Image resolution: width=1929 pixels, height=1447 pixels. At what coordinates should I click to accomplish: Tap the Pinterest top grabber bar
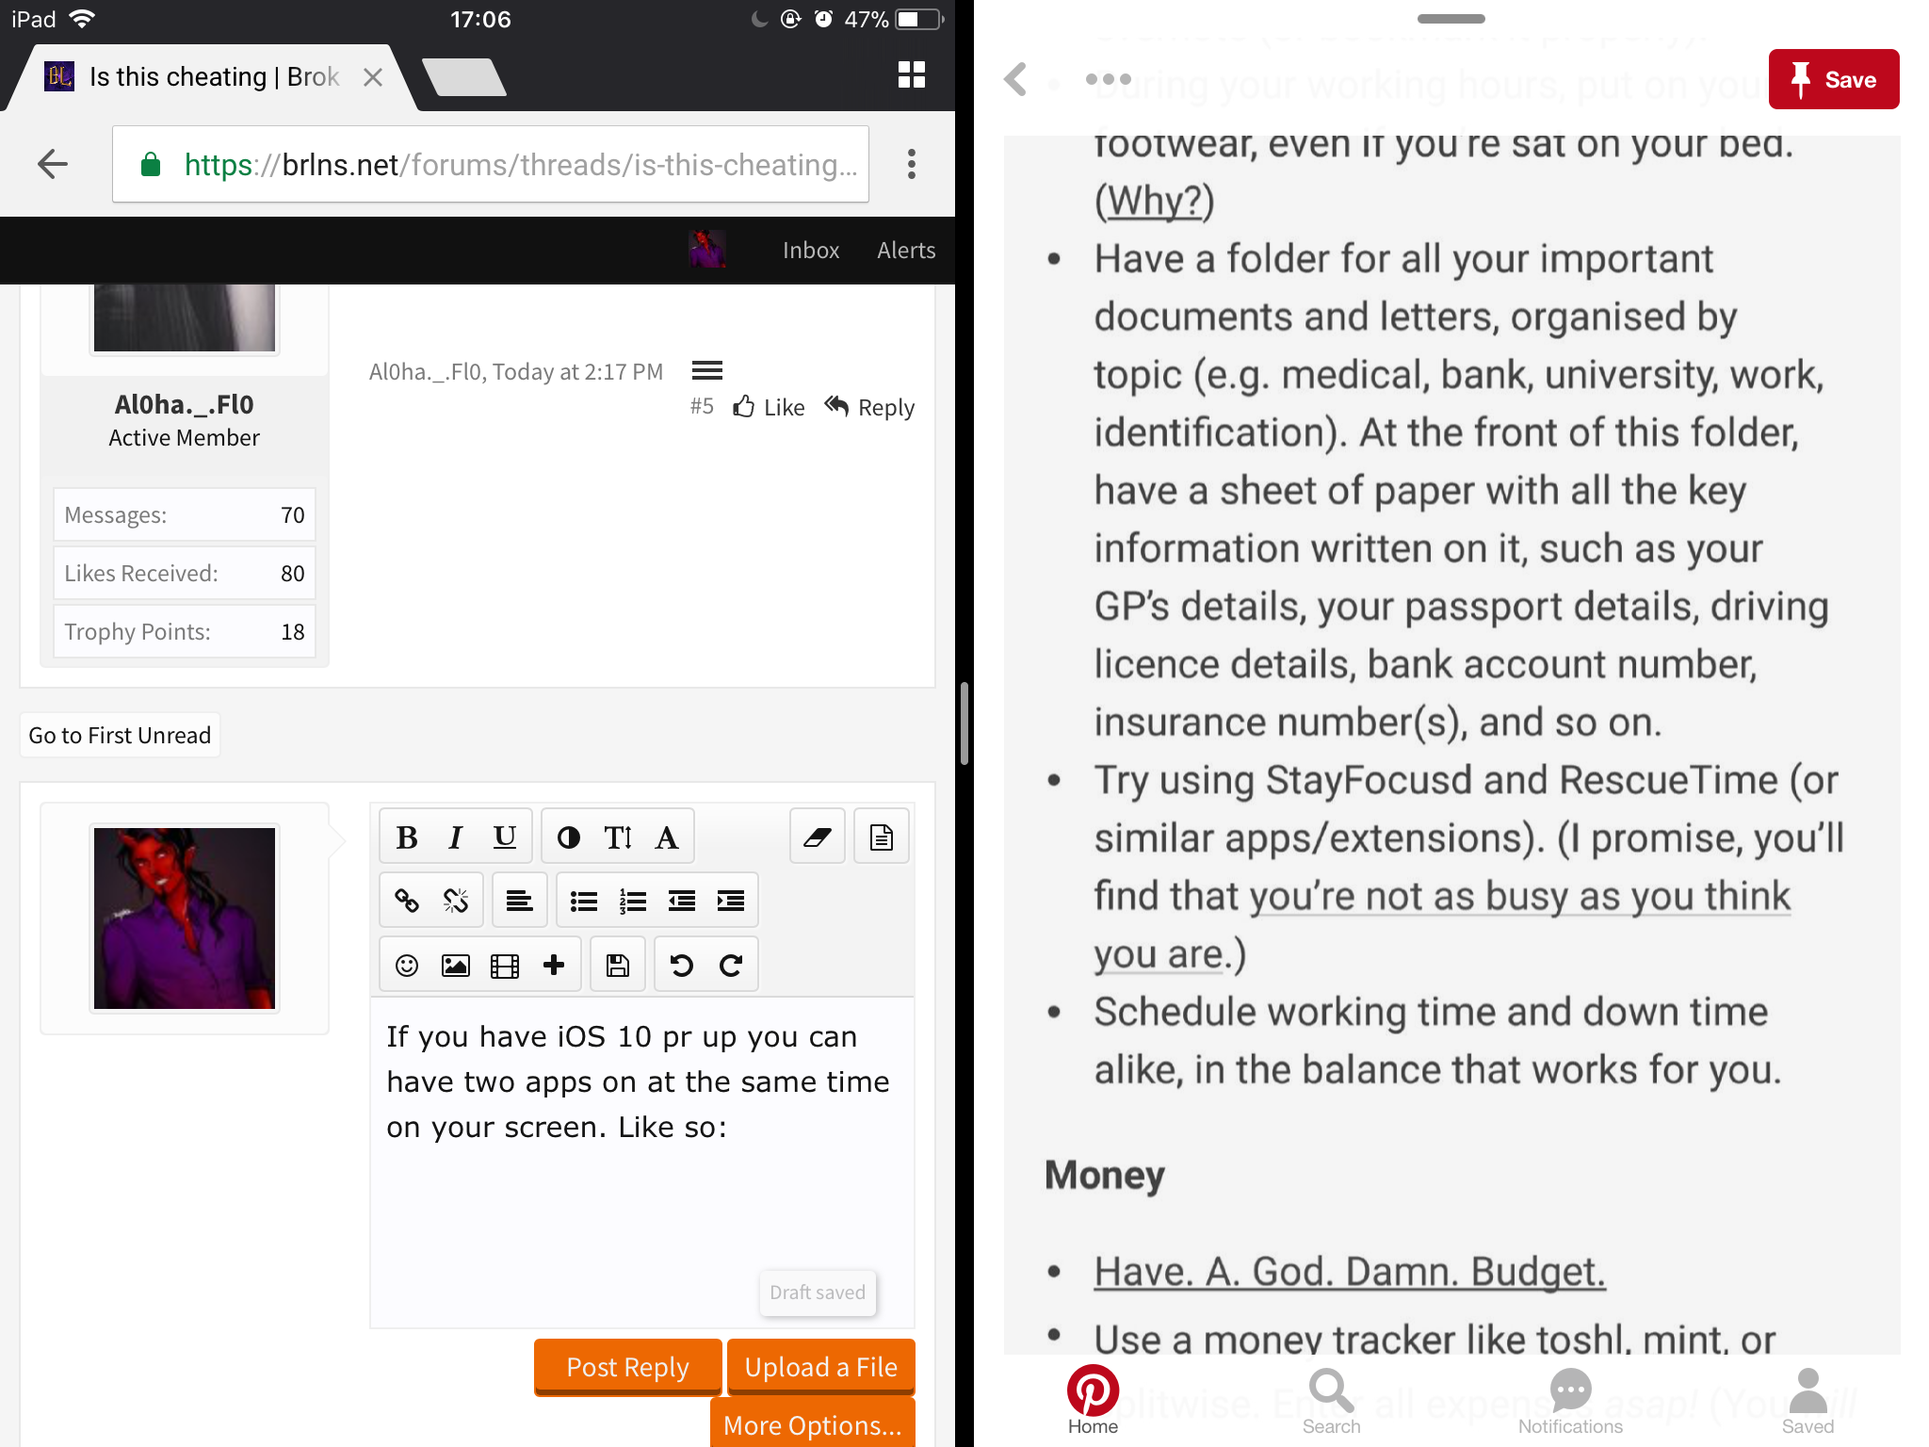[1451, 18]
